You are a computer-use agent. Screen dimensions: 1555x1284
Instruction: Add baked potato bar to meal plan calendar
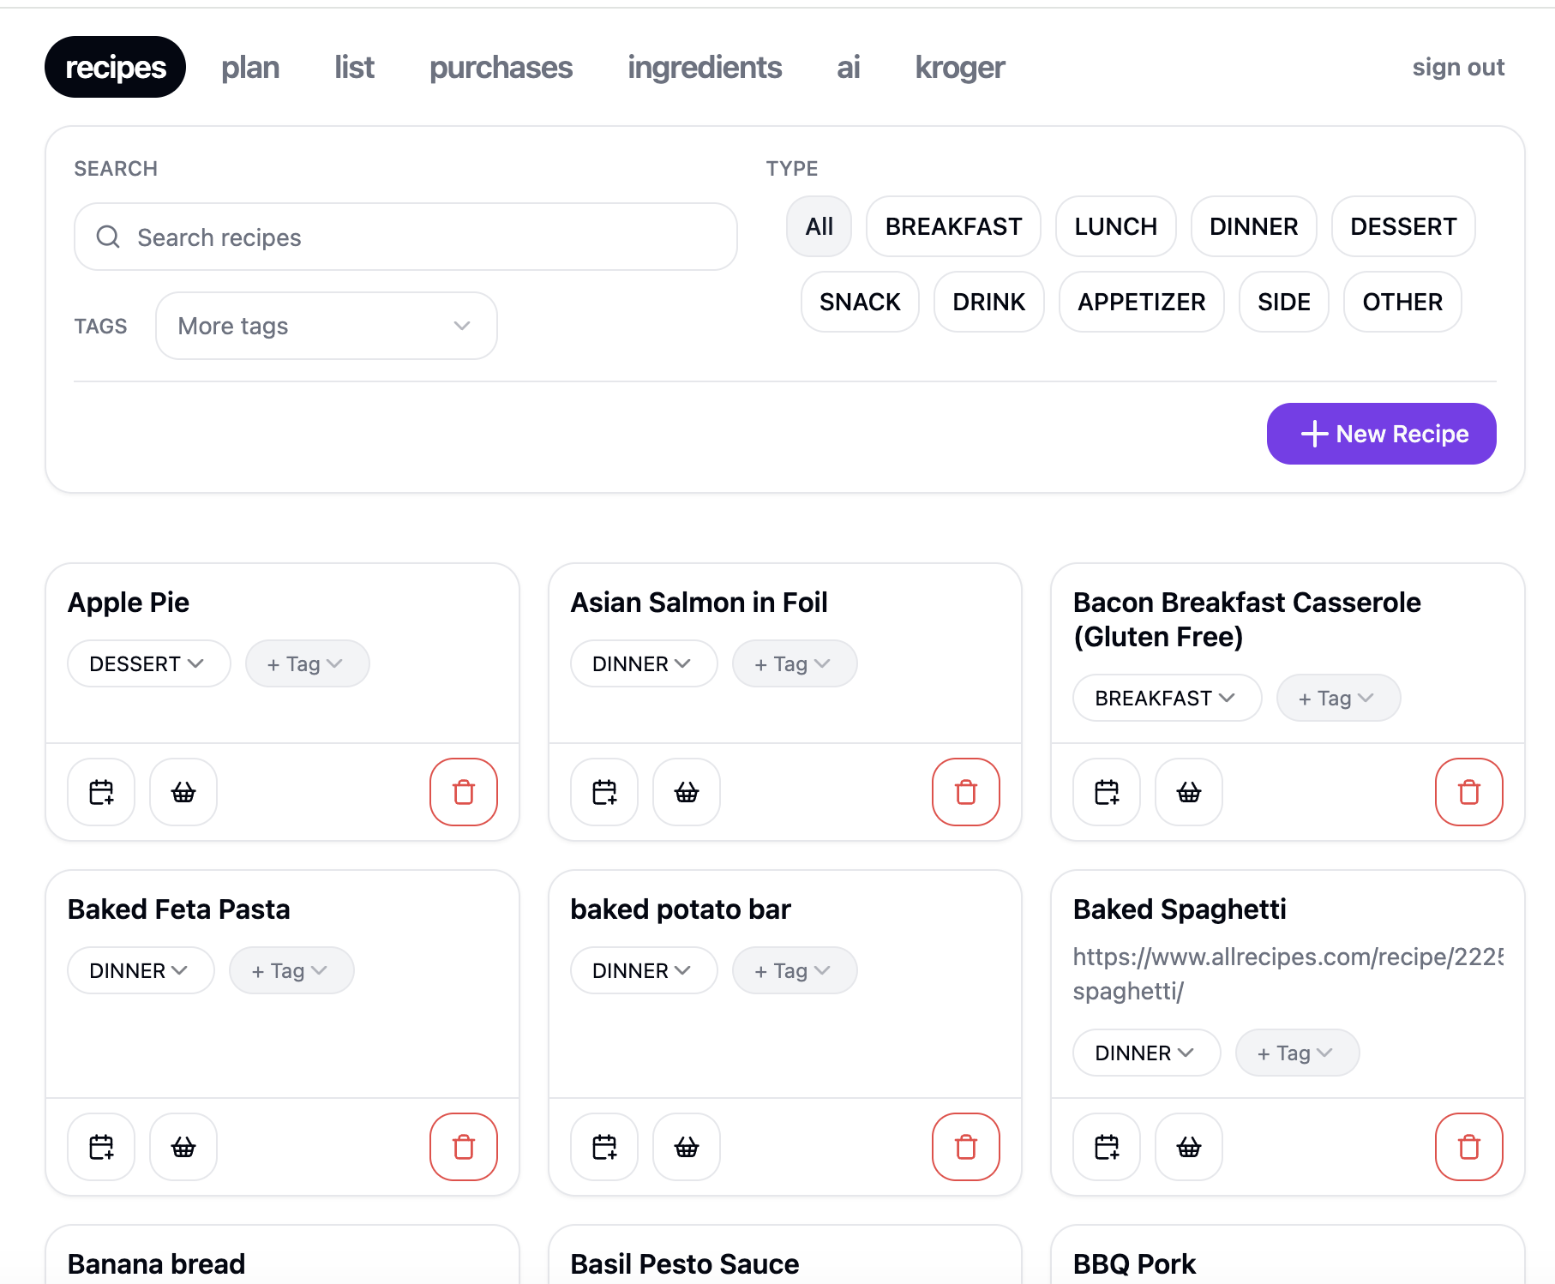604,1147
